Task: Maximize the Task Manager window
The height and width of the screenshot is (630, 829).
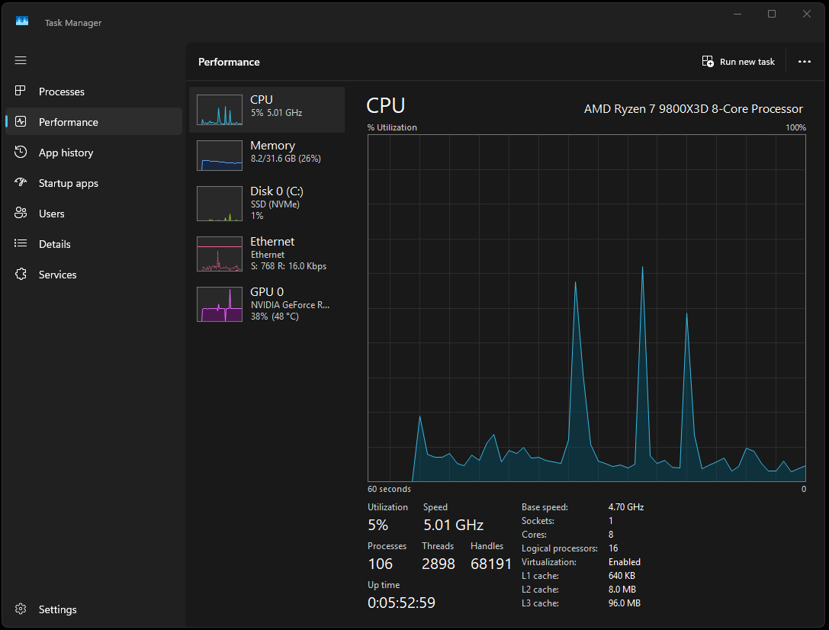Action: [x=772, y=14]
